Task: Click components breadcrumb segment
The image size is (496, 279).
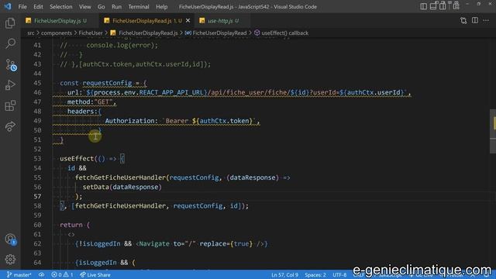Action: tap(57, 33)
